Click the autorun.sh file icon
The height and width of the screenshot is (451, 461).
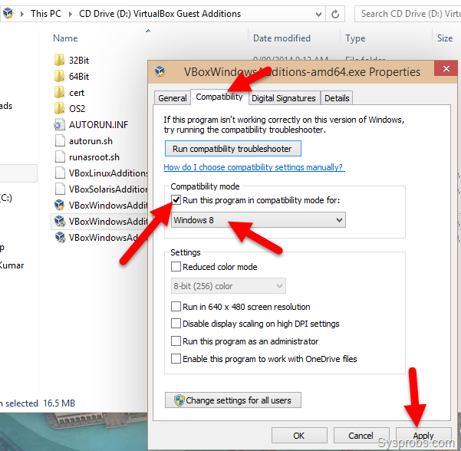(60, 140)
